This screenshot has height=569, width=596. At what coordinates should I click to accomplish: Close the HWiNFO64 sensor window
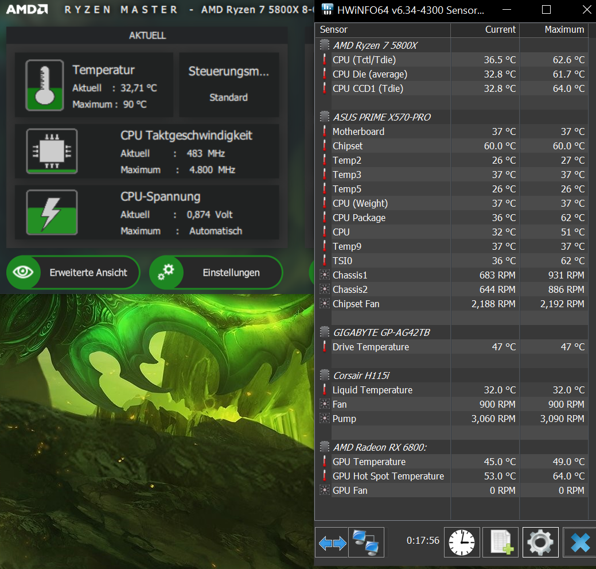(x=586, y=10)
